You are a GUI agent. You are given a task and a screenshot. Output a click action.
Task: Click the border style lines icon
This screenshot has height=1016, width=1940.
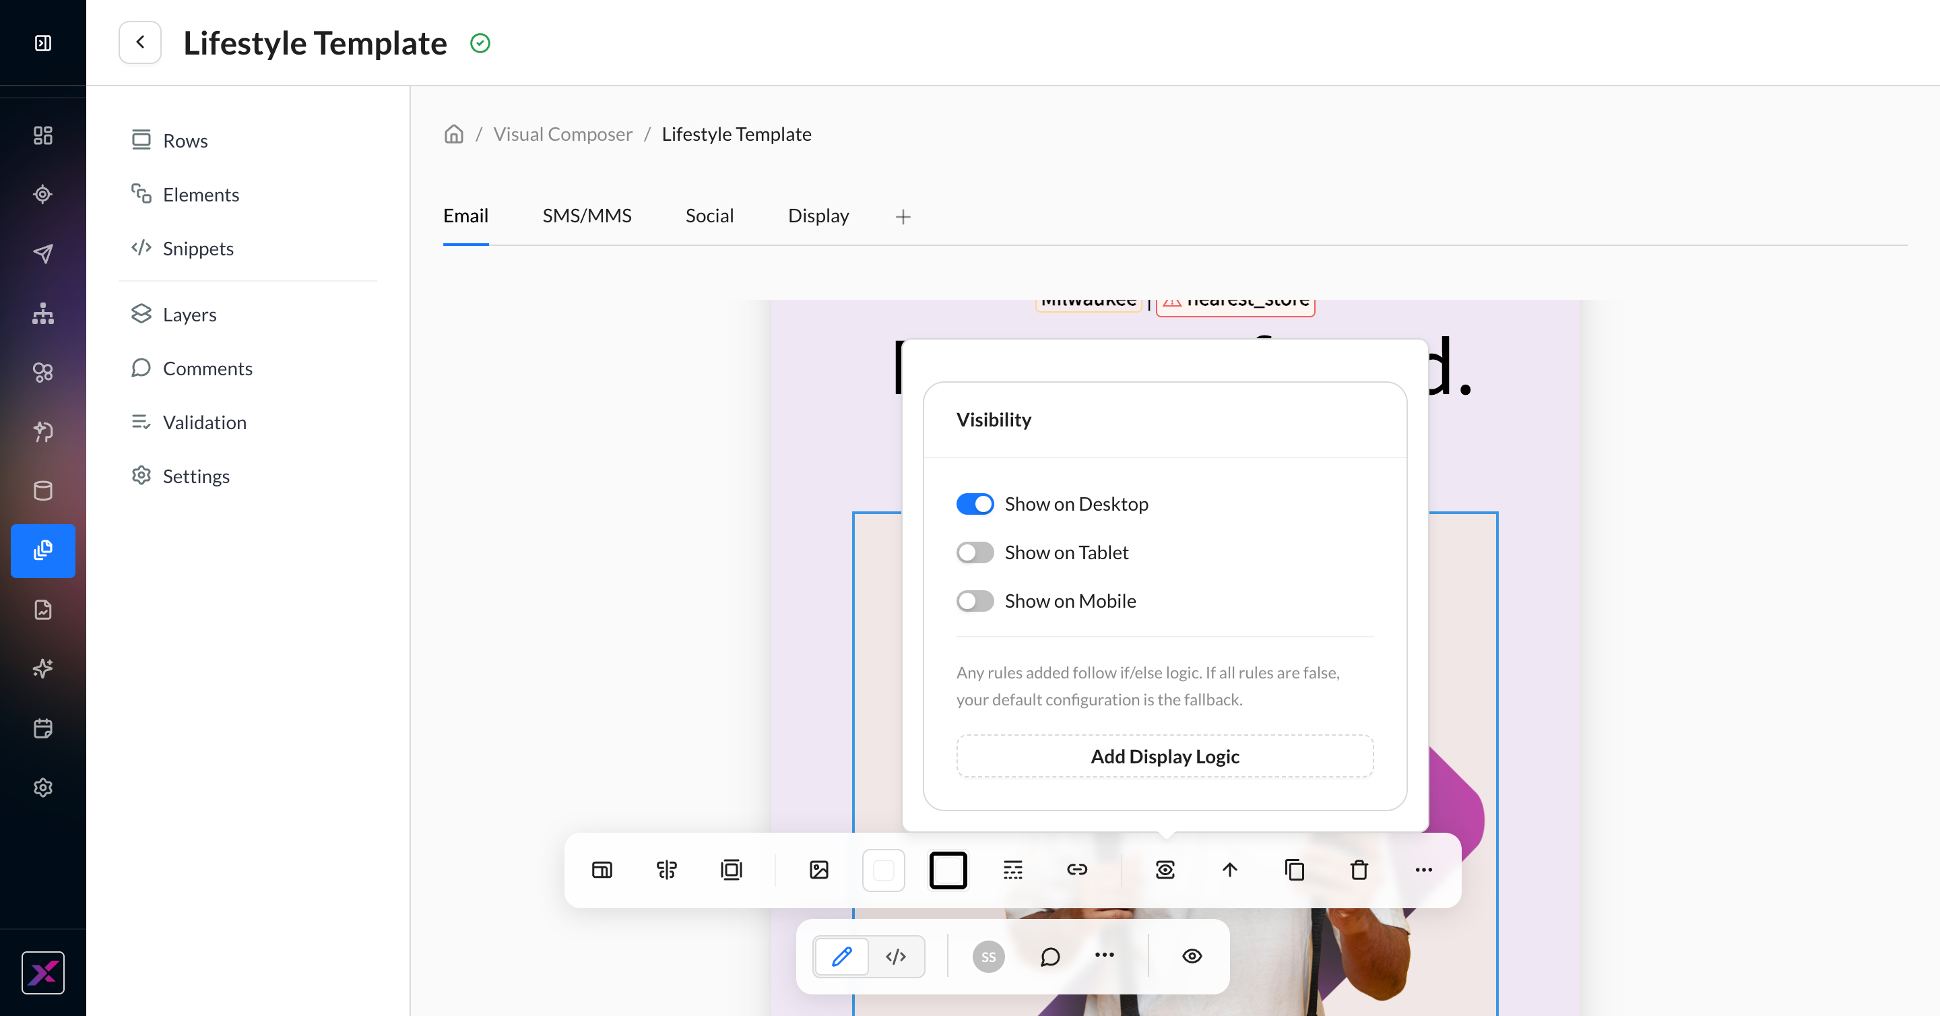click(x=1013, y=870)
